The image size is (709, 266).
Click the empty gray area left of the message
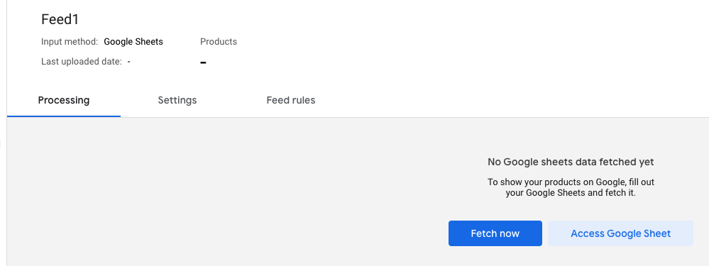coord(226,189)
